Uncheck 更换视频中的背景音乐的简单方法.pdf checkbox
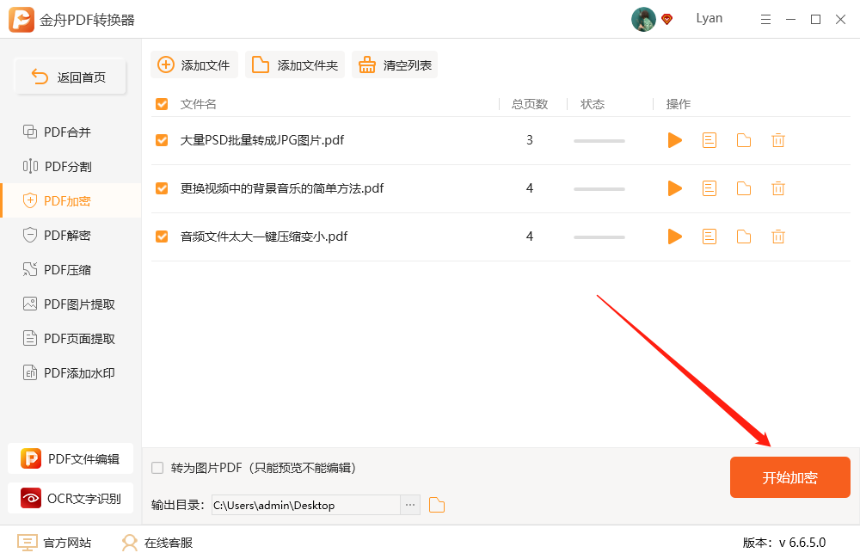The image size is (860, 559). (x=162, y=188)
